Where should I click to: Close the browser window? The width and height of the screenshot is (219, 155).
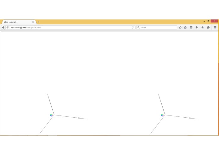tap(214, 21)
